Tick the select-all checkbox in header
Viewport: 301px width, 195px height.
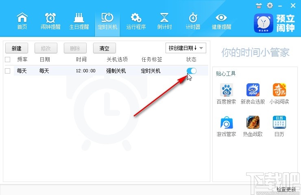pos(7,59)
